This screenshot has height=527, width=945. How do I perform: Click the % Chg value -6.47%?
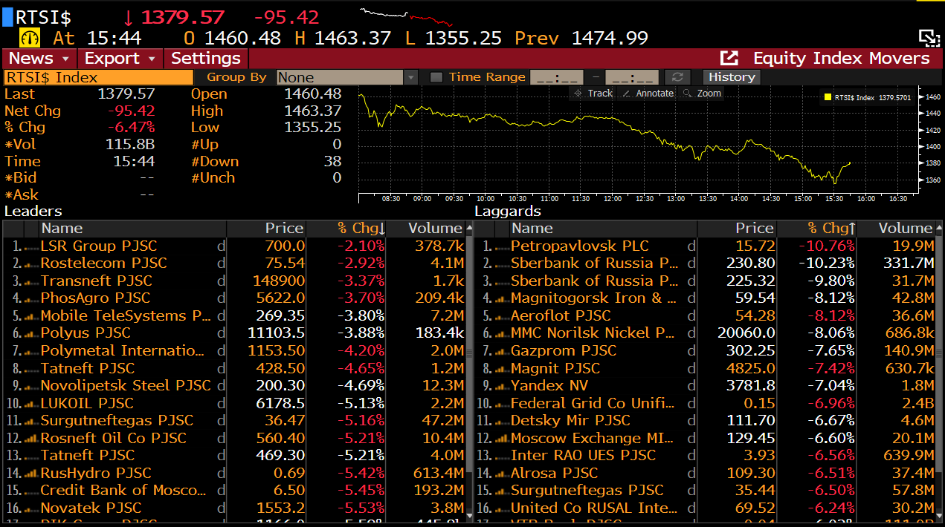tap(131, 128)
